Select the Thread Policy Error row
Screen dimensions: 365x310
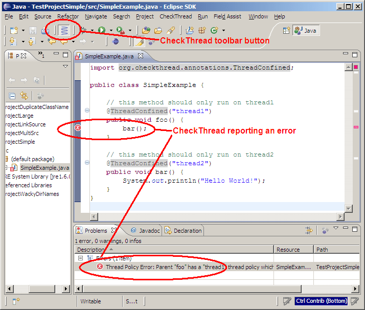pyautogui.click(x=217, y=267)
